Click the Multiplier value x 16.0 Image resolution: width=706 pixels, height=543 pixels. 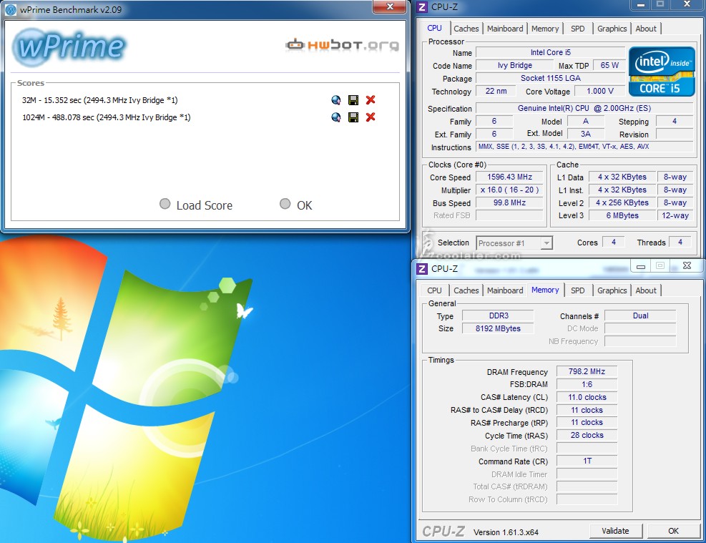[509, 190]
